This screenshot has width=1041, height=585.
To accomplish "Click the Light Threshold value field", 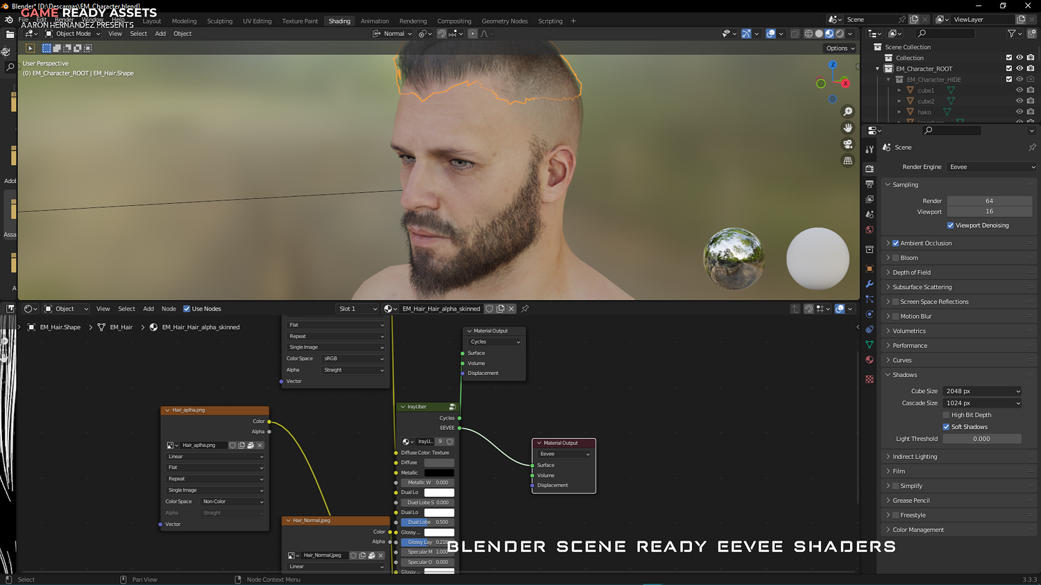I will click(981, 439).
